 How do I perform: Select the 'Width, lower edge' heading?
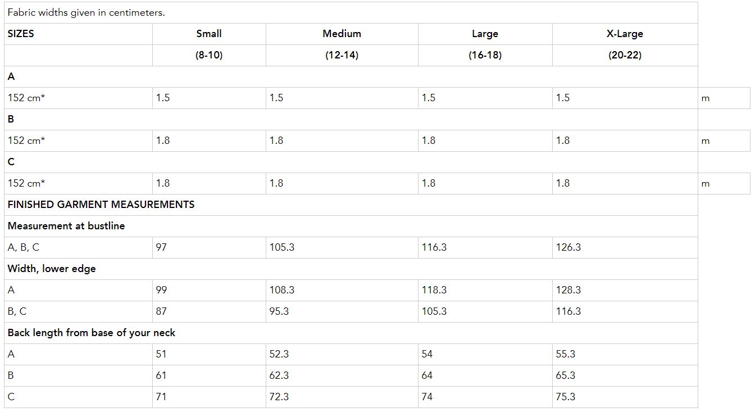(x=52, y=269)
